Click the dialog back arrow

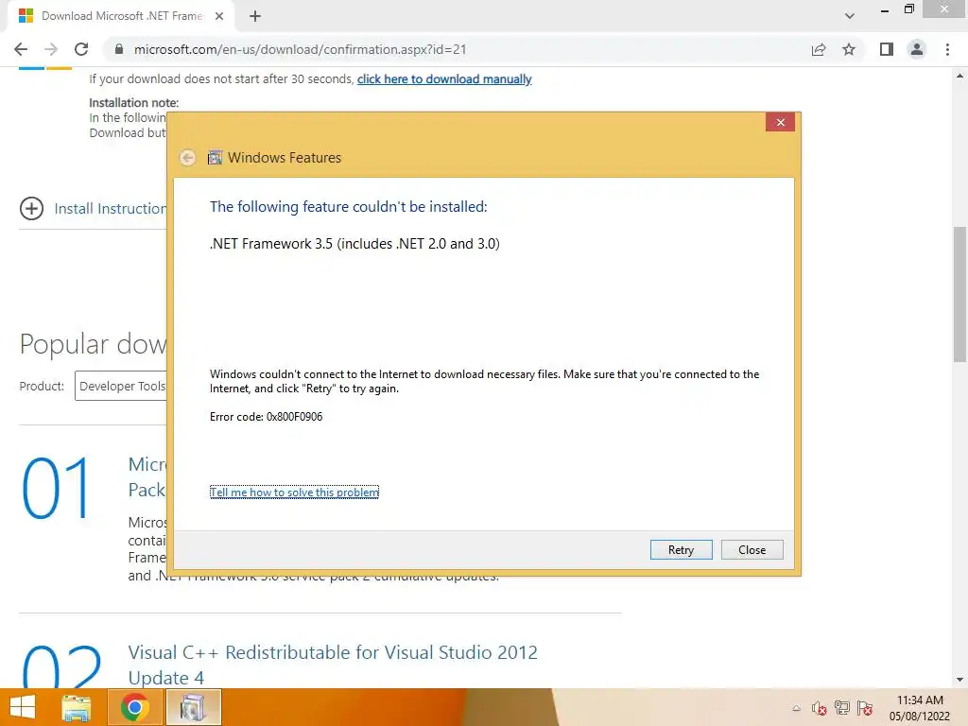pos(188,158)
